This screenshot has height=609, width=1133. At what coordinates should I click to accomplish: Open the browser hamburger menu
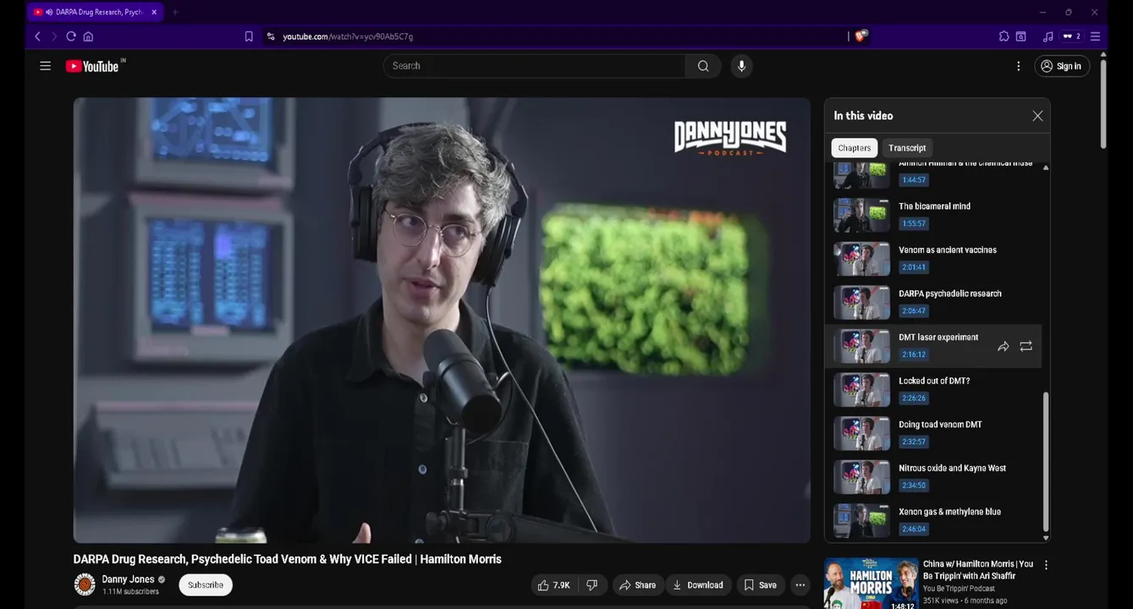(x=1095, y=36)
